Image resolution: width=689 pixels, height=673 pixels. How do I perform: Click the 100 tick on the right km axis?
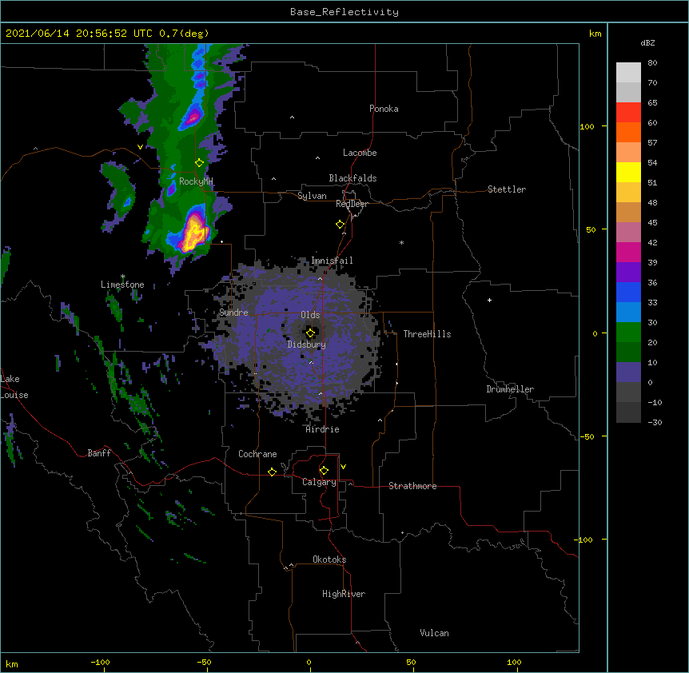pyautogui.click(x=587, y=126)
